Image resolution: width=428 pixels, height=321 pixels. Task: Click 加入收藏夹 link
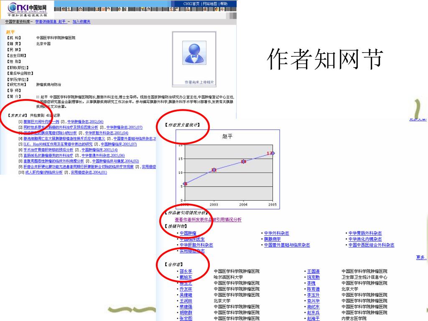pyautogui.click(x=82, y=22)
